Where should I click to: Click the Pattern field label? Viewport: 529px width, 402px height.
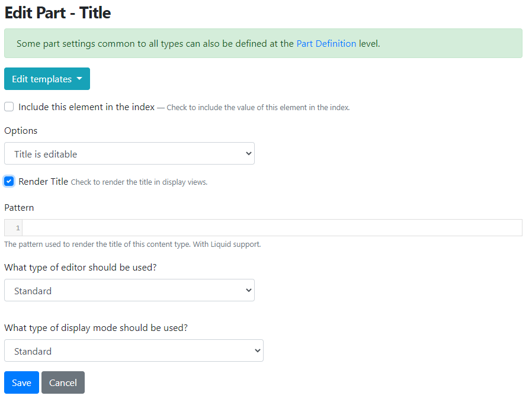(x=19, y=208)
